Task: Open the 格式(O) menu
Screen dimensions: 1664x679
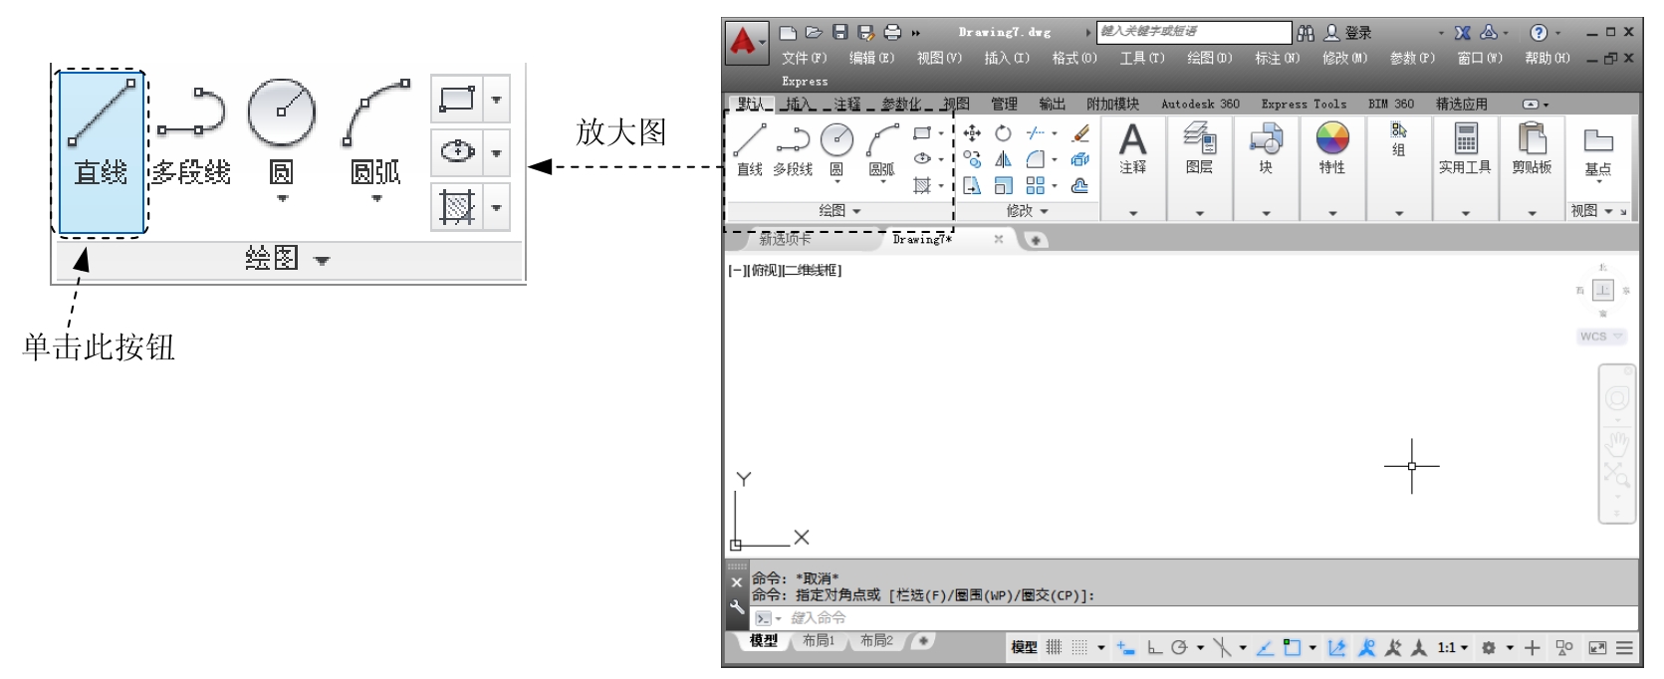Action: pyautogui.click(x=1073, y=59)
